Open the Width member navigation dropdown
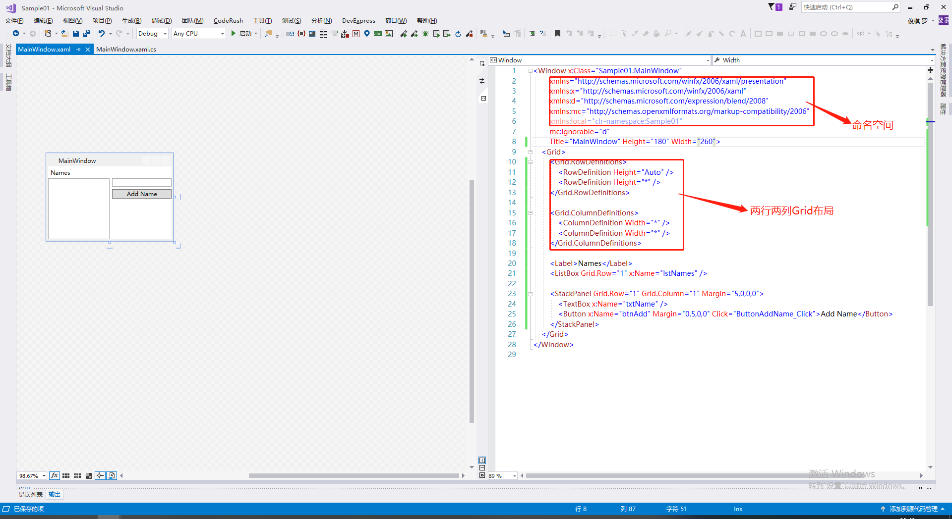 [824, 60]
